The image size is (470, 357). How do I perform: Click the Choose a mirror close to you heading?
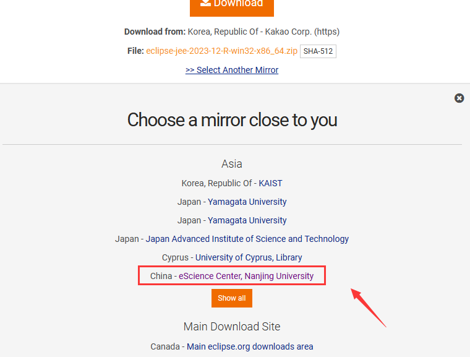click(232, 119)
